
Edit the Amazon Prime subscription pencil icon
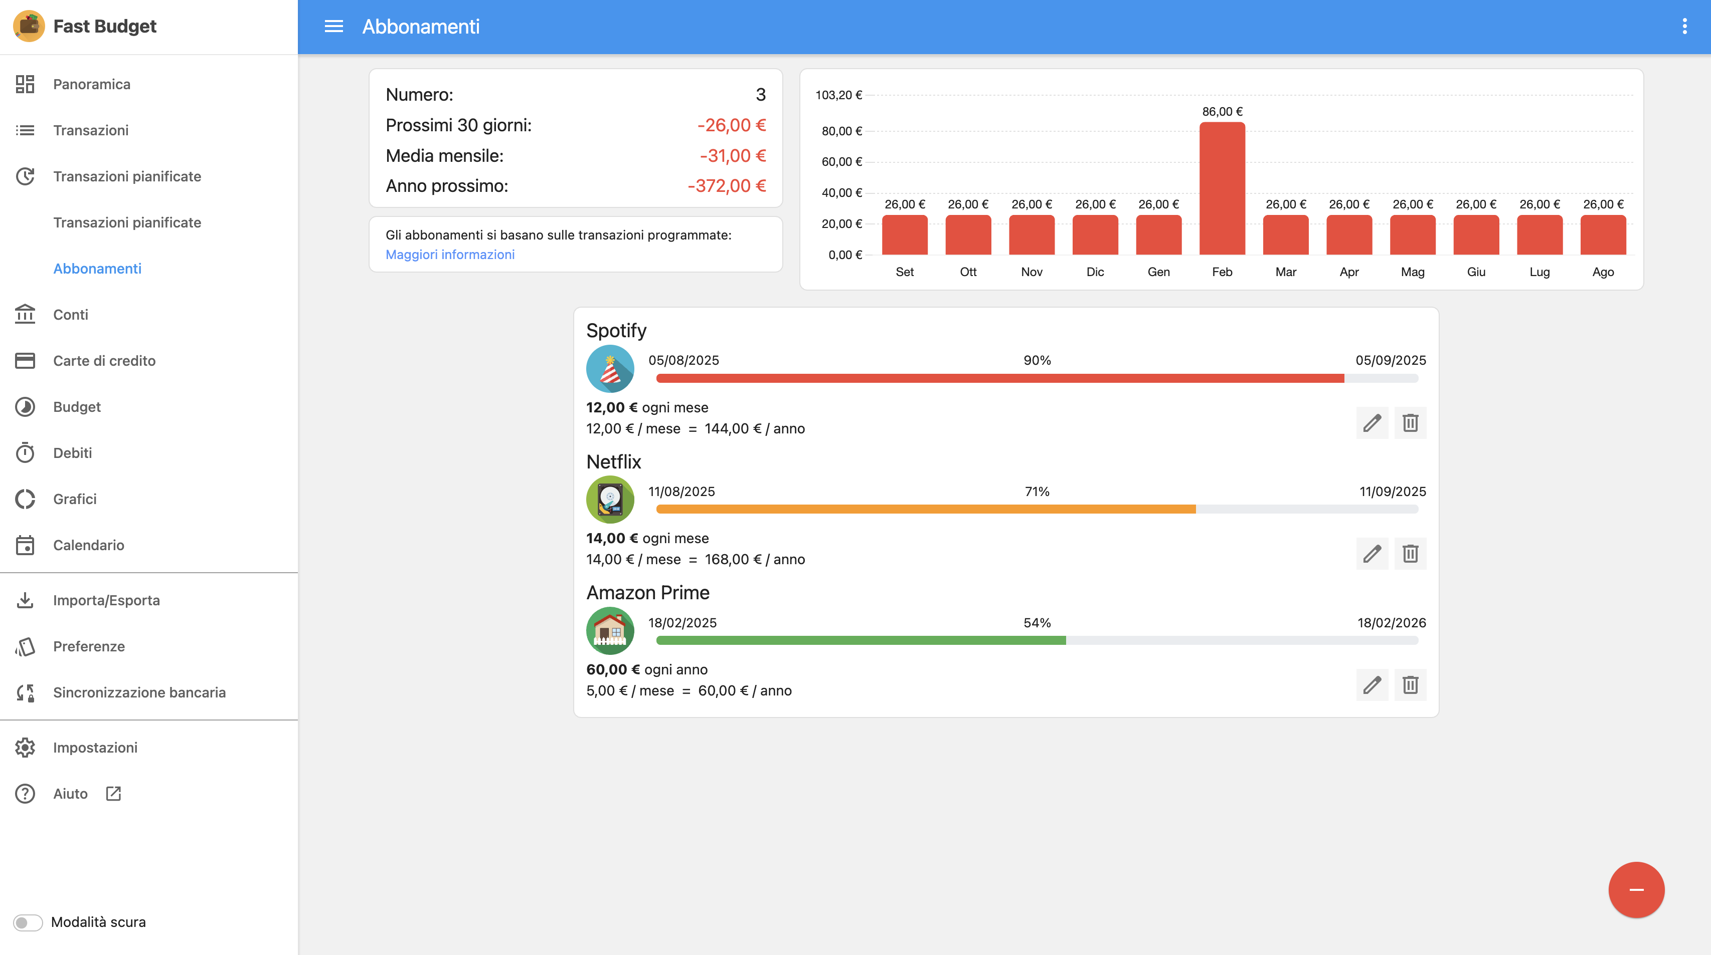tap(1372, 685)
